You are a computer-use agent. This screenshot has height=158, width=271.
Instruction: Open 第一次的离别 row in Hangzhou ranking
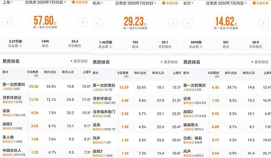click(135, 87)
